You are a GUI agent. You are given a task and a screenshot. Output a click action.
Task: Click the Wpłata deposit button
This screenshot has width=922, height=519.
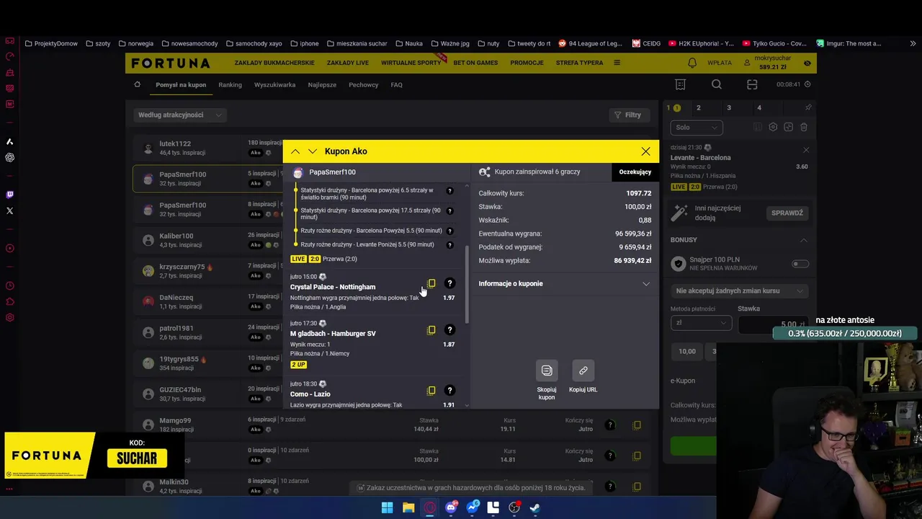tap(720, 63)
